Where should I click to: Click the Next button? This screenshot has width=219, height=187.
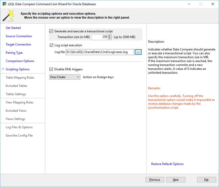176,179
